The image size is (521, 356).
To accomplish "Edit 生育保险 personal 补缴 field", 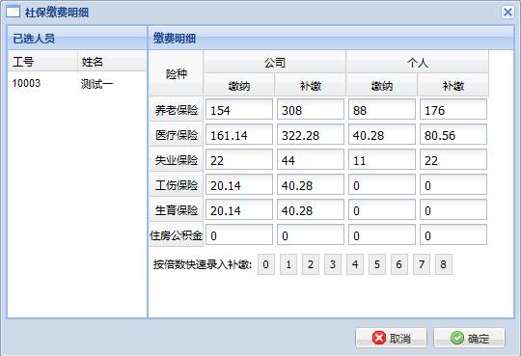I will point(453,209).
